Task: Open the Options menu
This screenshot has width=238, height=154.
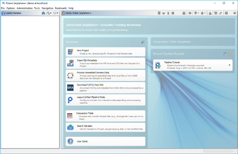Action: click(x=11, y=8)
